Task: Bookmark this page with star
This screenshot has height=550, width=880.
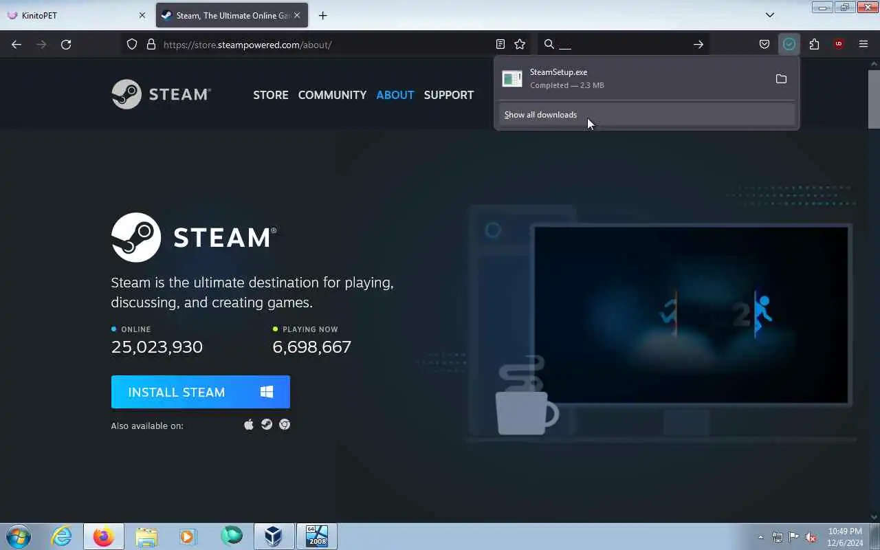Action: tap(520, 45)
